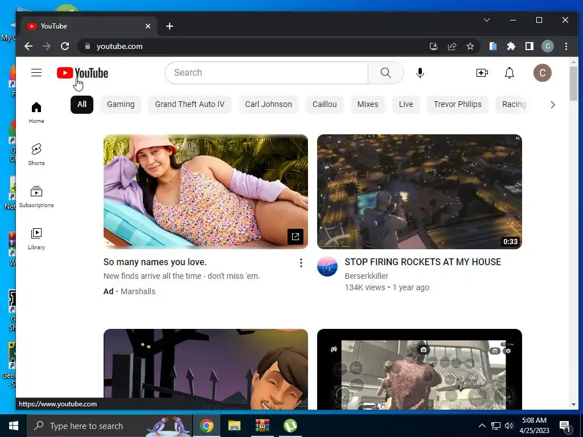The image size is (583, 437).
Task: Close the YouTube tab
Action: point(148,26)
